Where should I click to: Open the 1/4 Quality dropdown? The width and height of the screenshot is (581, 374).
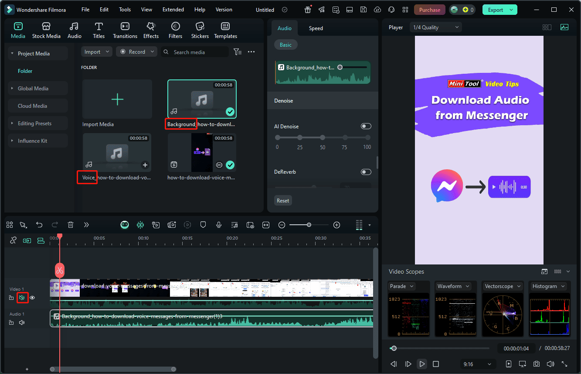pos(435,27)
